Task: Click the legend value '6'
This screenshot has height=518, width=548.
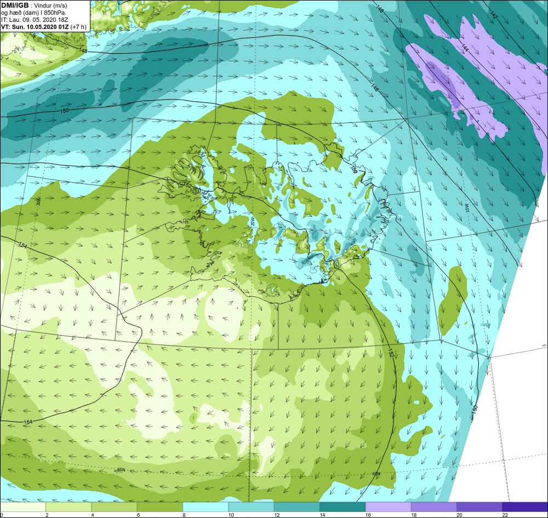Action: [139, 515]
